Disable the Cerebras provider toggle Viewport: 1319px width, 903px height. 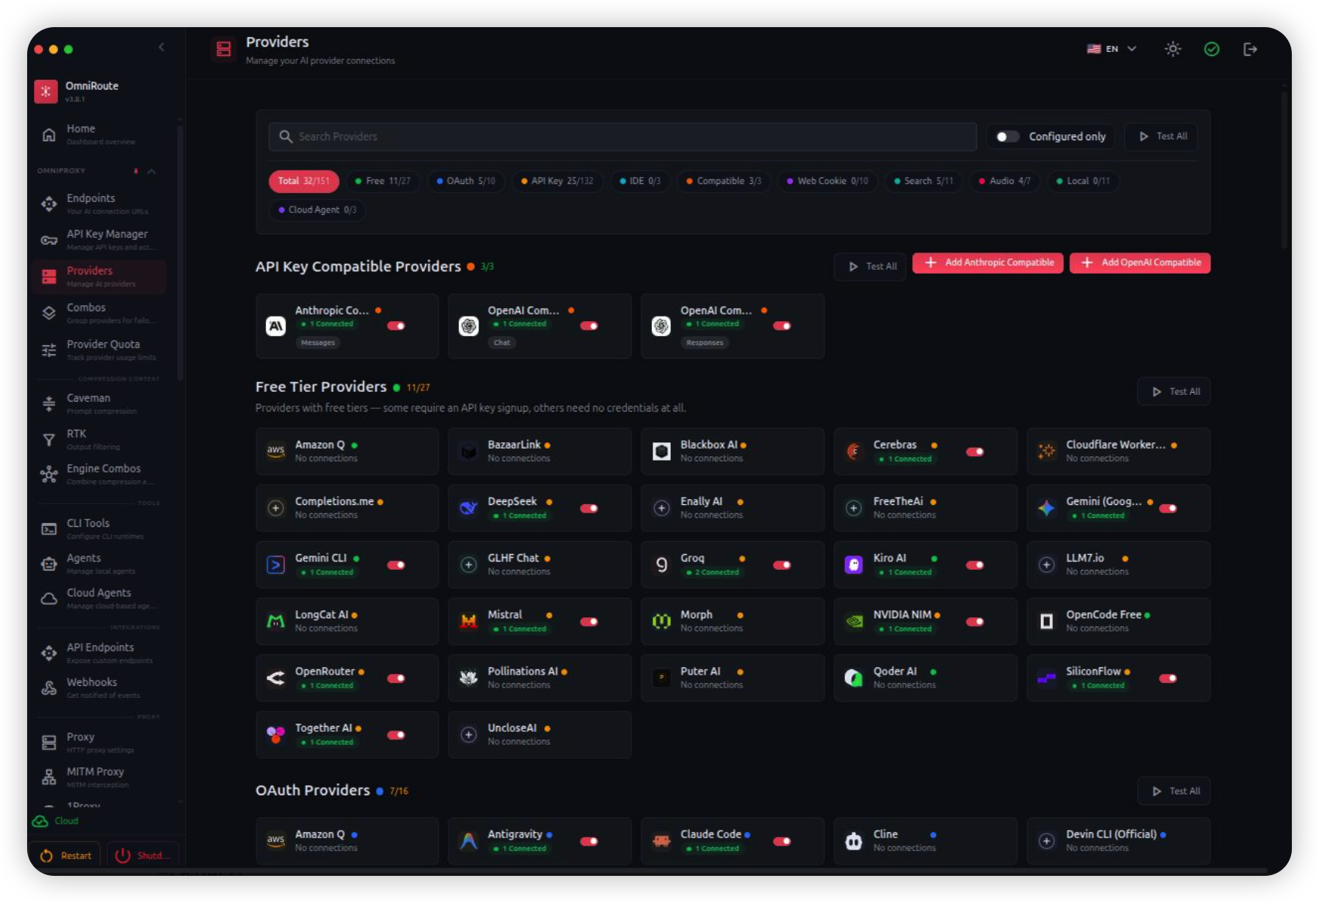pyautogui.click(x=975, y=451)
